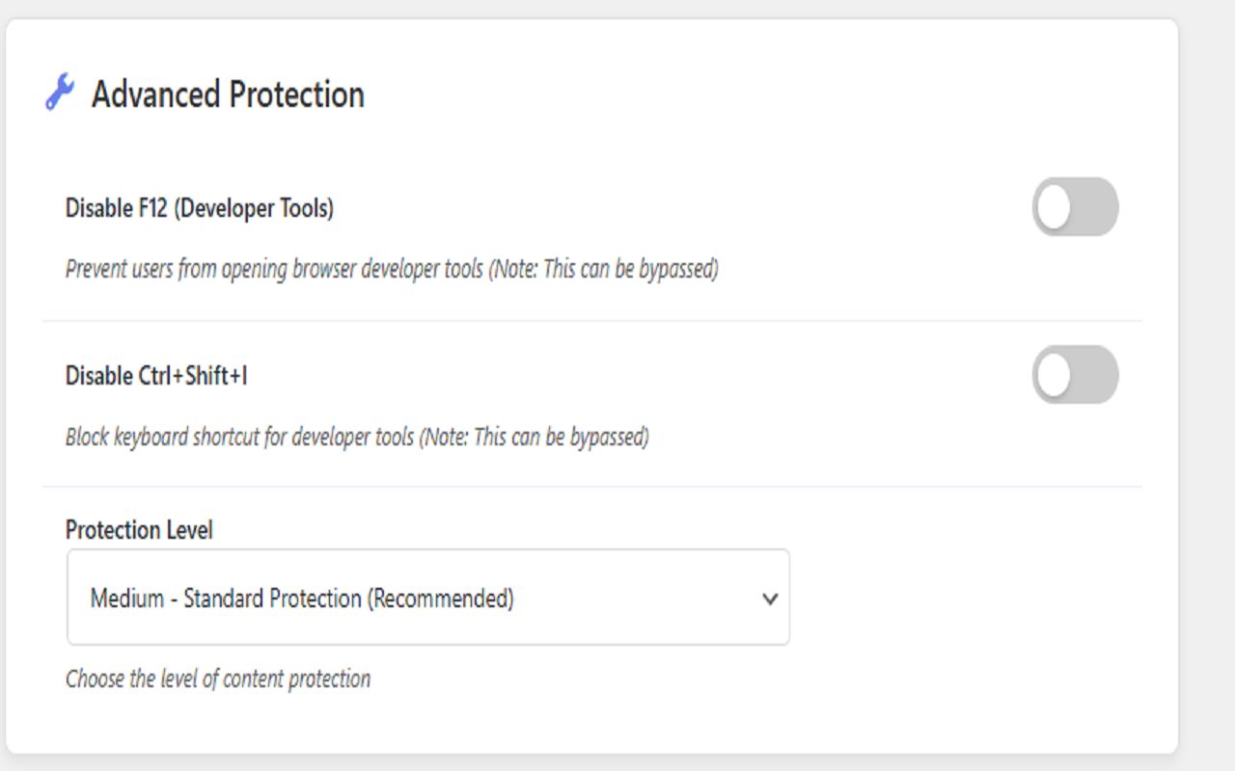Select the "Medium - Standard Protection (Recommended)" text

[x=302, y=598]
